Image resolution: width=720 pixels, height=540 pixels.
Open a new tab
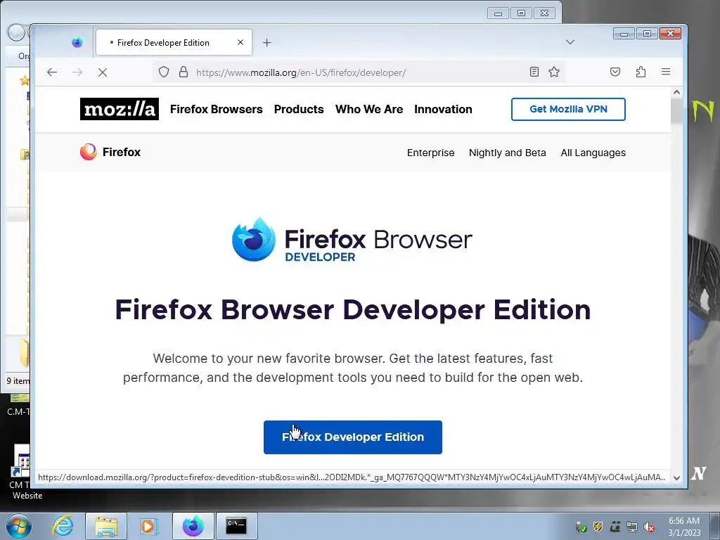266,43
